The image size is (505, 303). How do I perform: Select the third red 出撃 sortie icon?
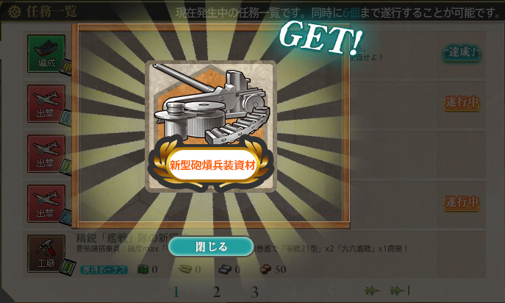click(x=46, y=204)
